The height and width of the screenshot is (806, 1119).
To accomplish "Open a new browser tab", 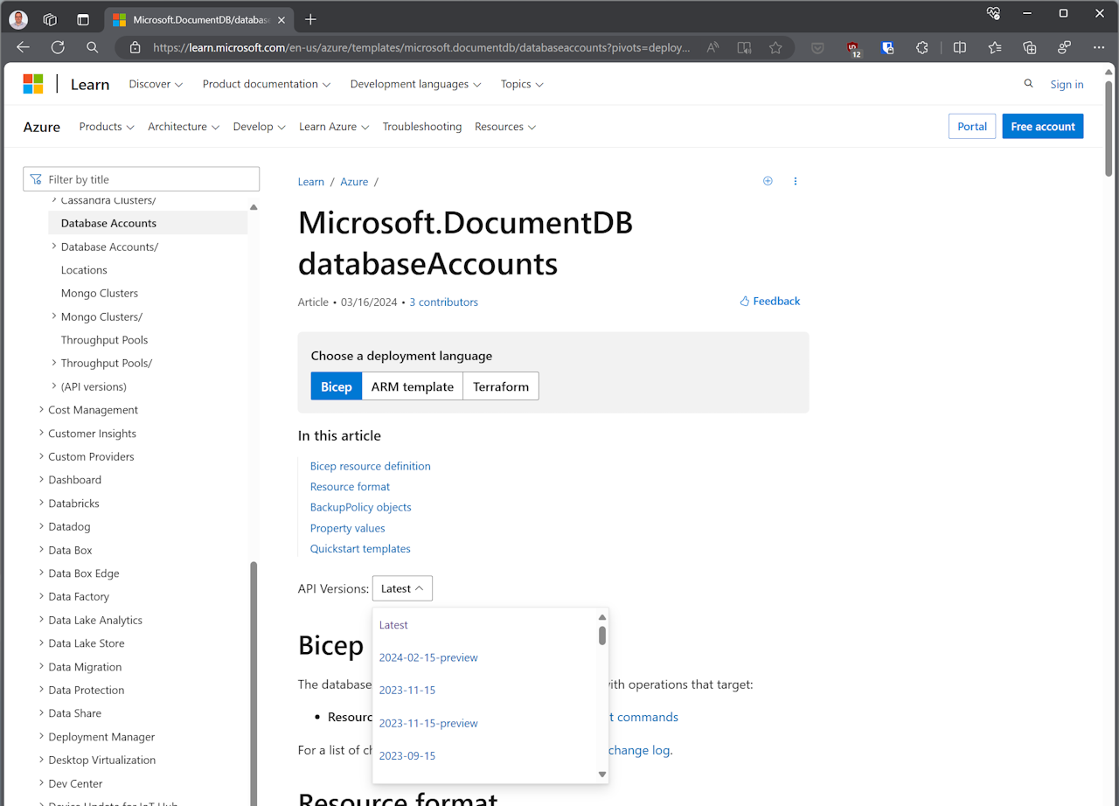I will (x=310, y=19).
